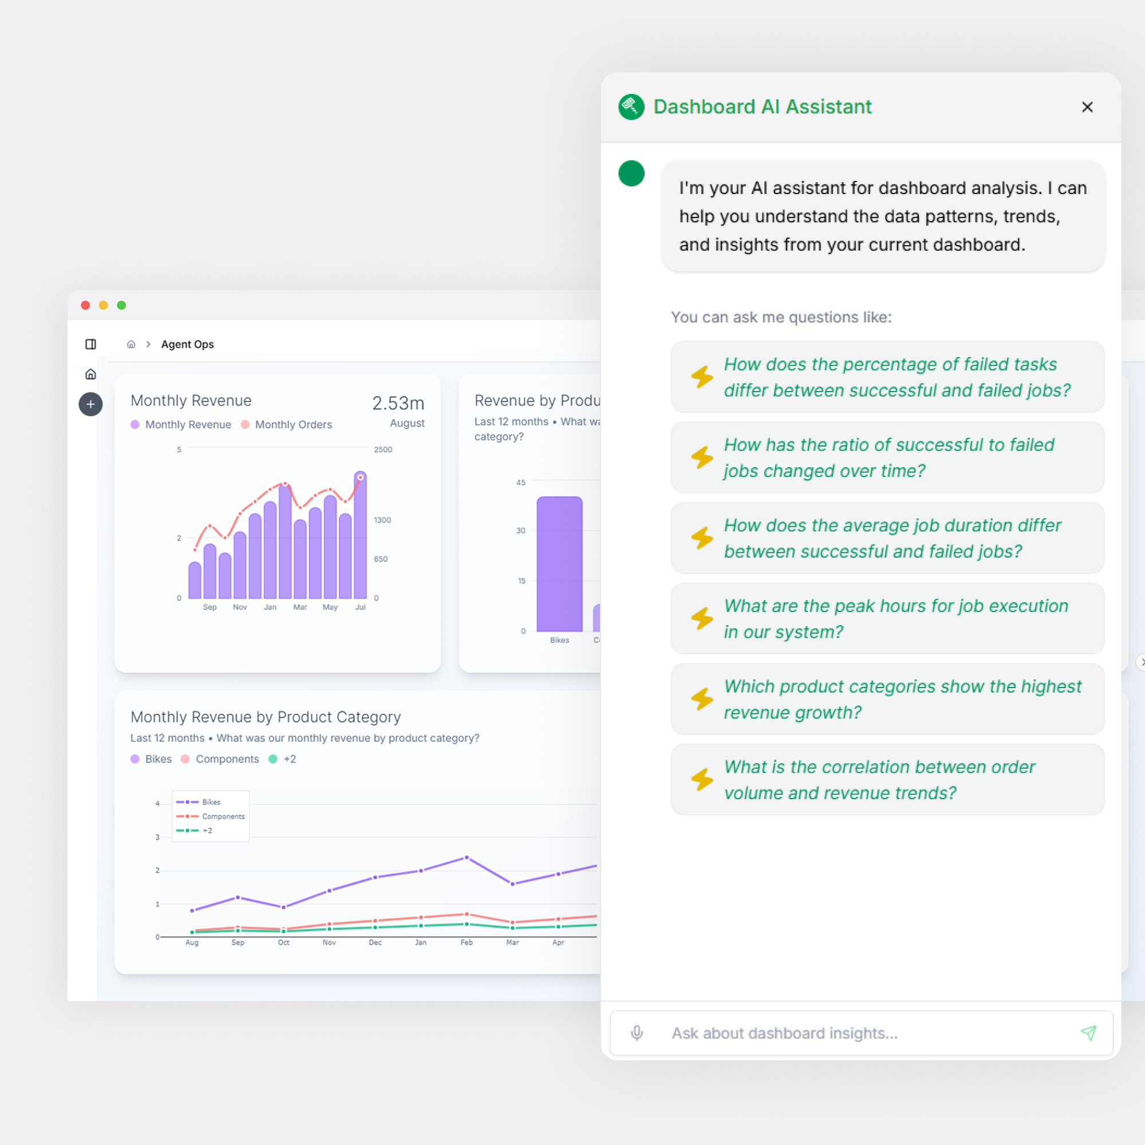Click the Dashboard AI Assistant logo icon

coord(631,107)
